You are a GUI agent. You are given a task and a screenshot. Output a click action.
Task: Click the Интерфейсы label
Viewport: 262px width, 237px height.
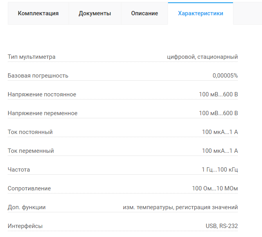(x=25, y=226)
